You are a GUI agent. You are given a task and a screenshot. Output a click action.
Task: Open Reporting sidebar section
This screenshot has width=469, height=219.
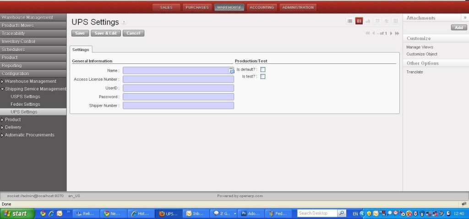33,66
